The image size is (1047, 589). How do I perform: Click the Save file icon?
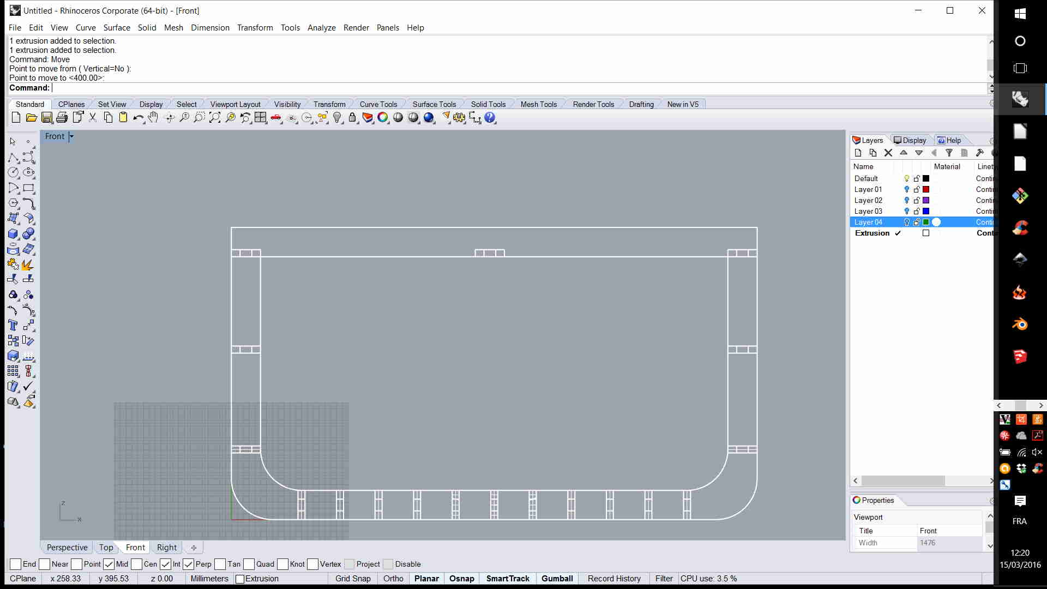click(x=47, y=118)
